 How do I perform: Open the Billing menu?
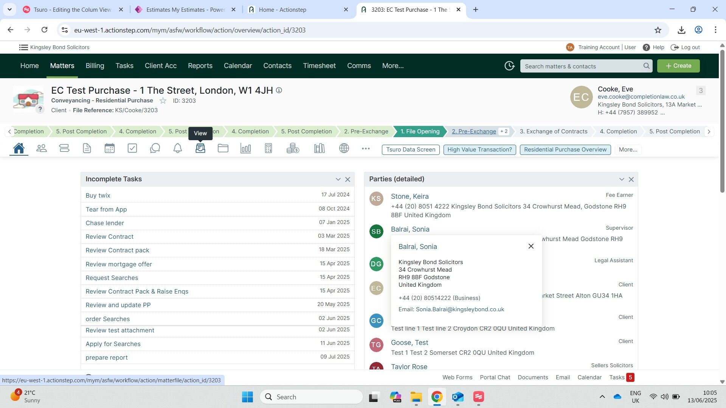pyautogui.click(x=95, y=66)
